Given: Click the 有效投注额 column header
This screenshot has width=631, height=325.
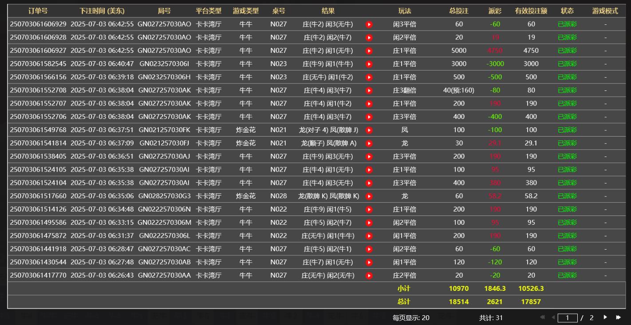Looking at the screenshot, I should (531, 11).
